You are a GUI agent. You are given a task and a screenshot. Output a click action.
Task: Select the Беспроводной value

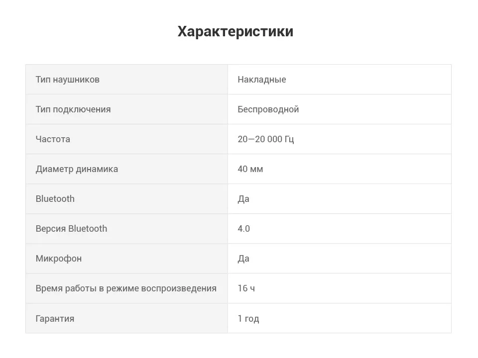click(x=268, y=109)
